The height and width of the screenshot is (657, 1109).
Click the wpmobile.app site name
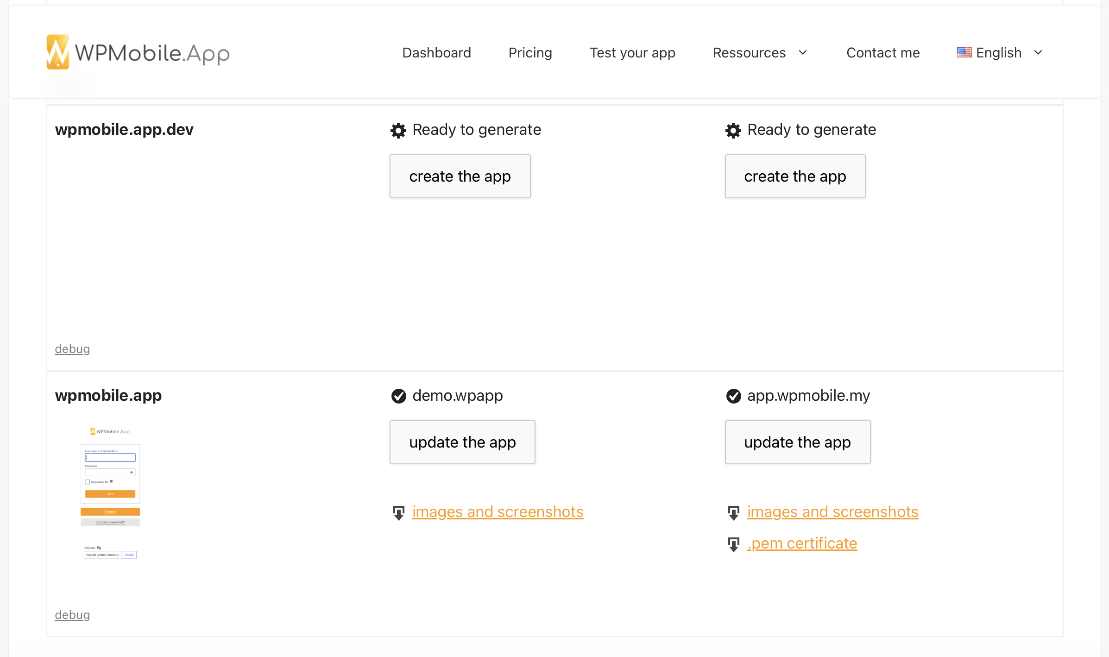(108, 396)
